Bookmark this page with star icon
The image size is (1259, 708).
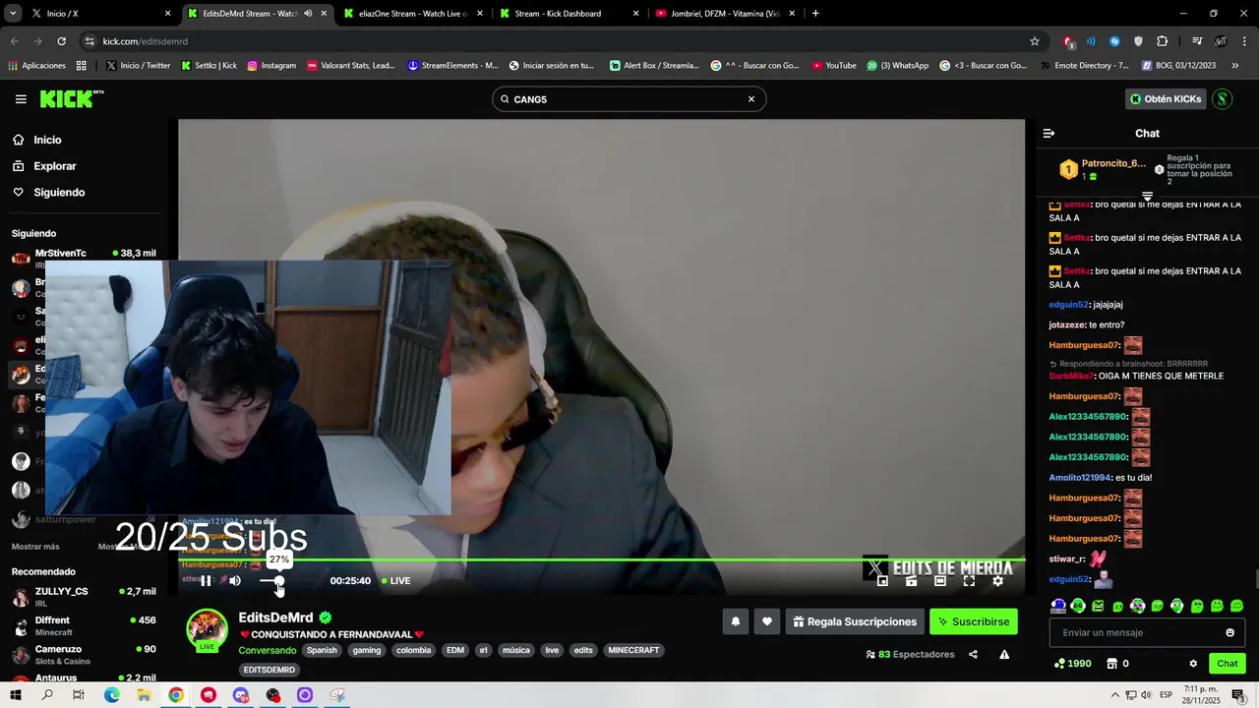(x=1034, y=41)
